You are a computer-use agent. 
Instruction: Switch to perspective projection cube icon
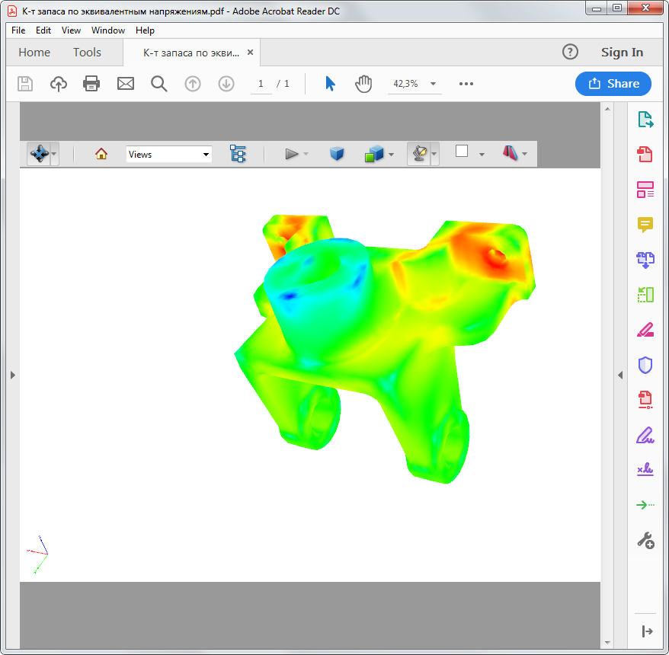click(337, 154)
